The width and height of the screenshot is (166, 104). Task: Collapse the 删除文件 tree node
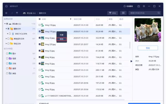6,29
